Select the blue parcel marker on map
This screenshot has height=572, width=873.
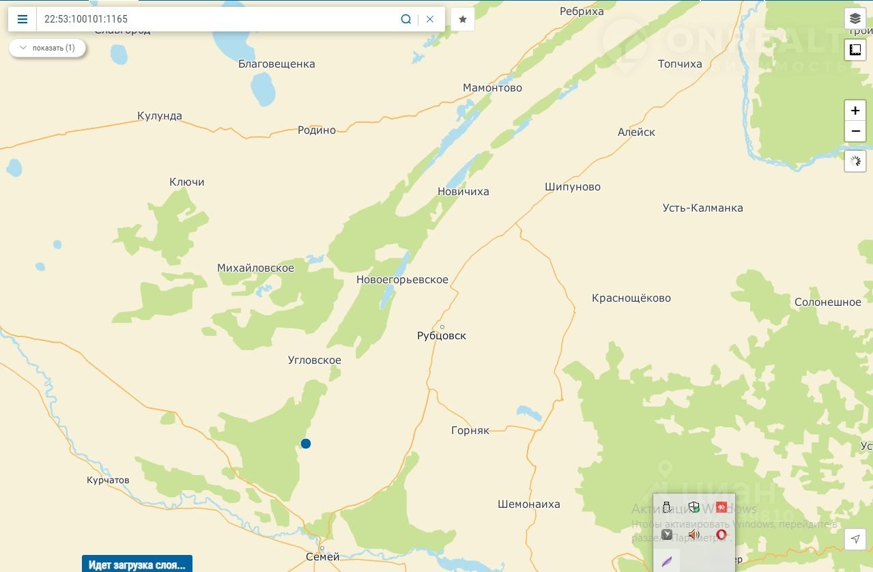pyautogui.click(x=306, y=444)
